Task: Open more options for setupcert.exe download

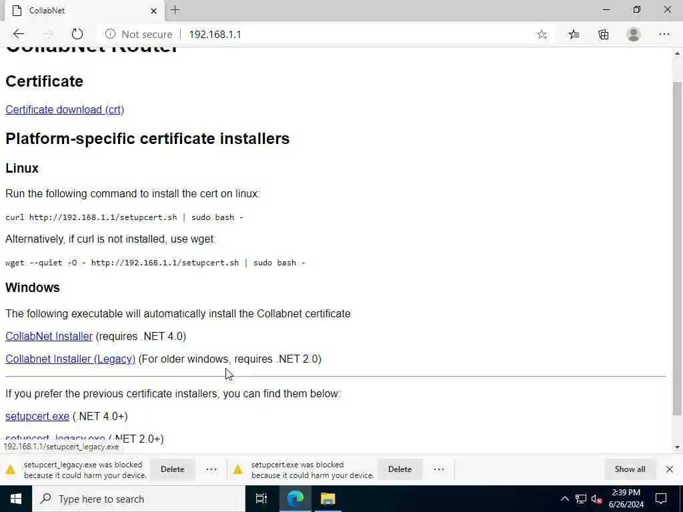Action: point(439,469)
